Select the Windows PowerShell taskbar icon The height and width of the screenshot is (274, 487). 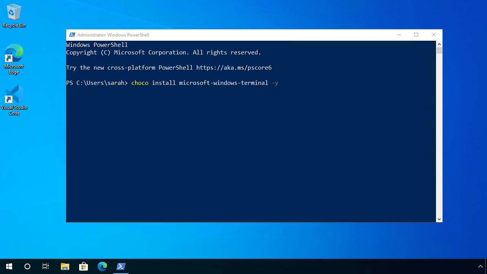[x=121, y=266]
